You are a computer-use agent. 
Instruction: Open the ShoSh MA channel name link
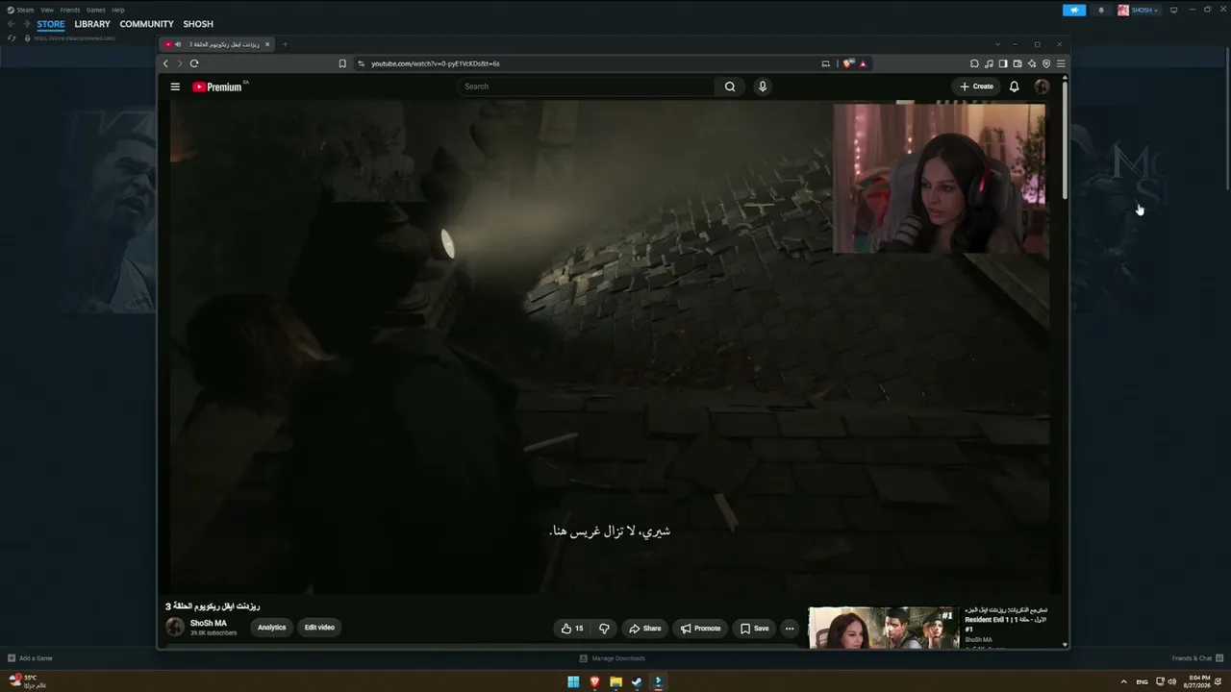coord(209,624)
